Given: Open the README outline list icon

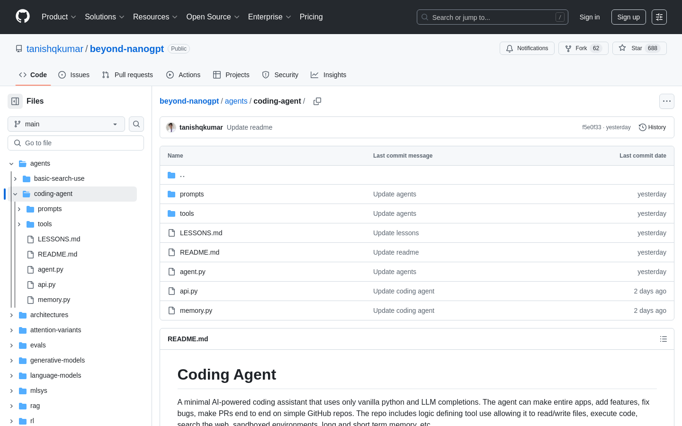Looking at the screenshot, I should 664,339.
